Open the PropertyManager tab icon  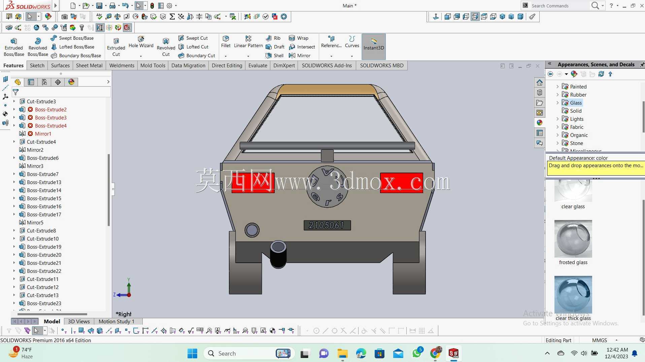coord(31,82)
